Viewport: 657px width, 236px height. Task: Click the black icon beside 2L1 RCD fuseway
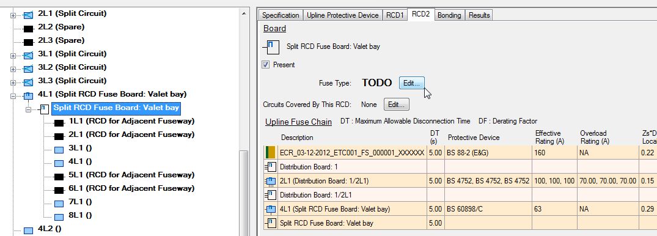coord(59,137)
